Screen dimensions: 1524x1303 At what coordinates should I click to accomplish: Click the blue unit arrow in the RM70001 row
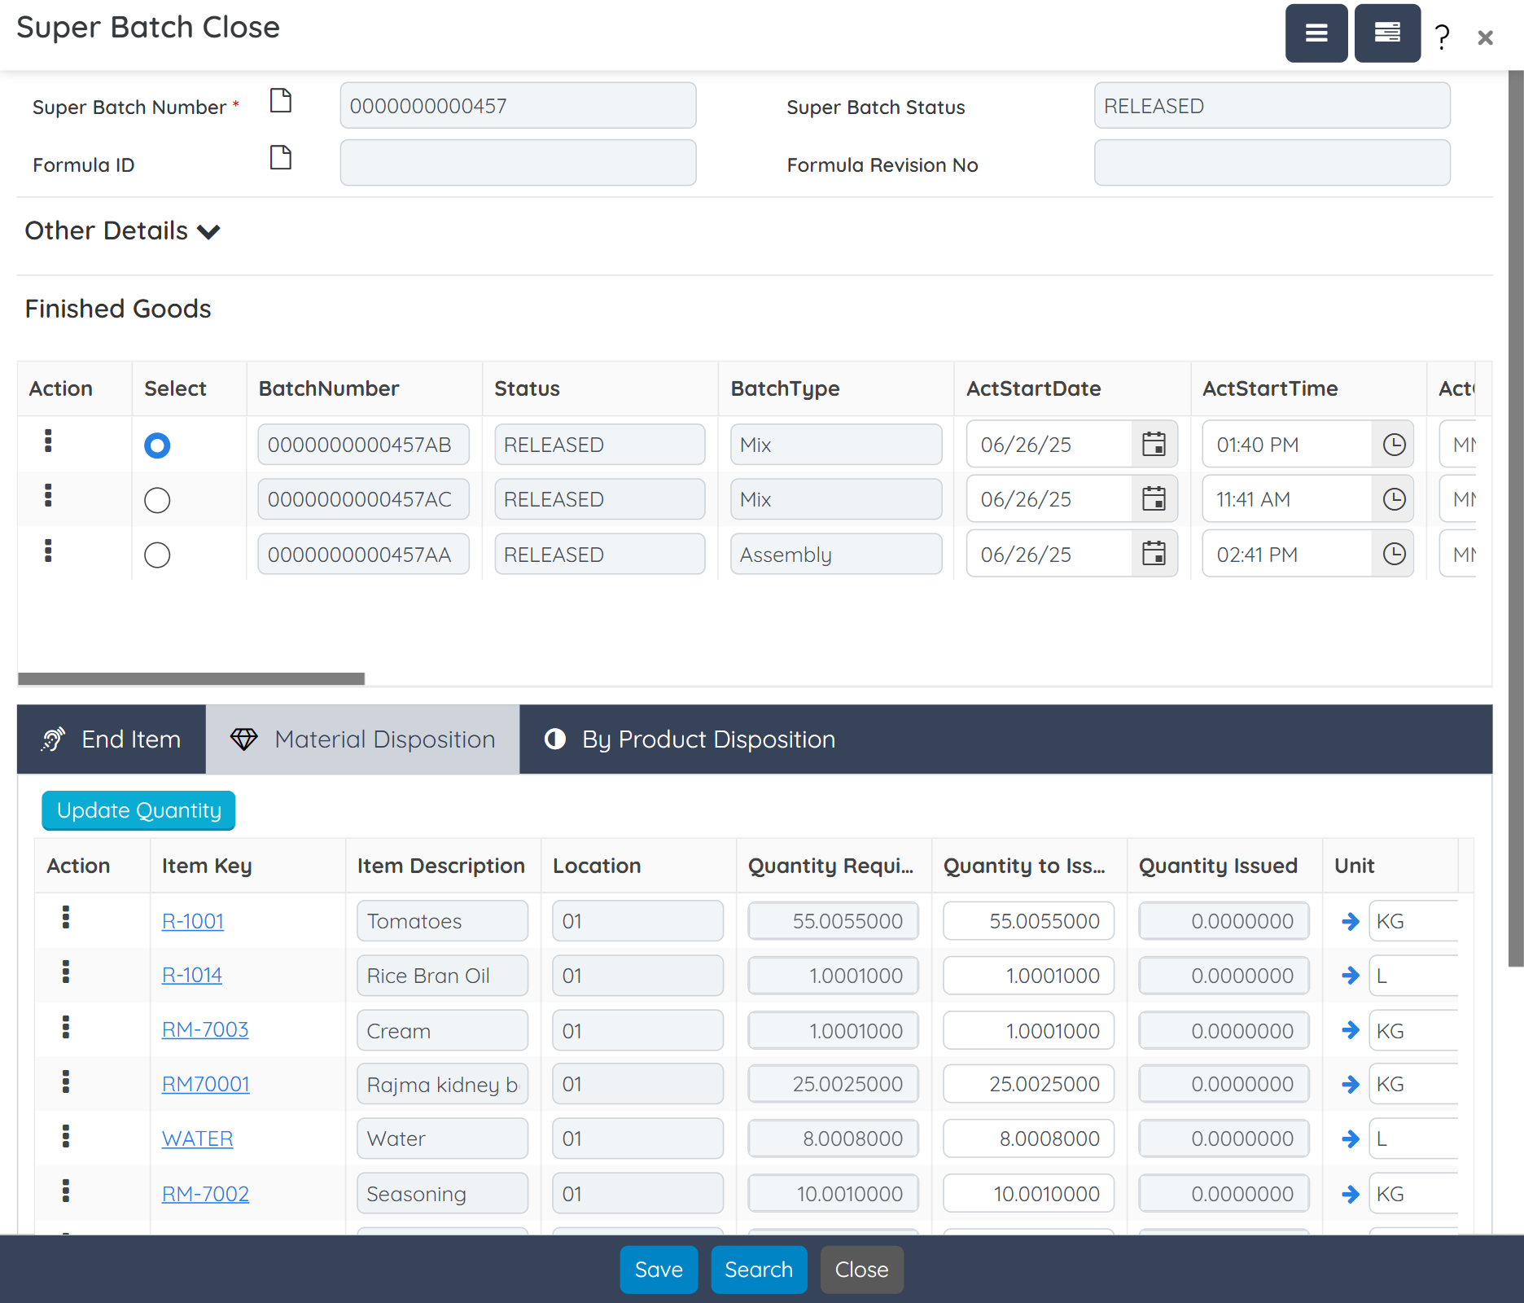pos(1351,1084)
